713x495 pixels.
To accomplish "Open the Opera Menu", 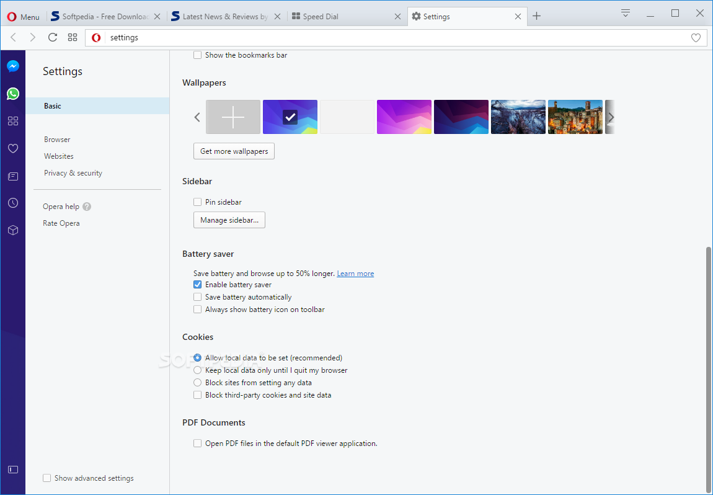I will pos(24,17).
